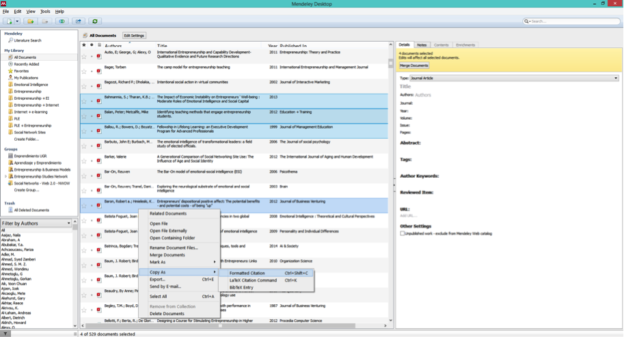The width and height of the screenshot is (624, 337).
Task: Sort by the read-status dot column header
Action: 92,45
